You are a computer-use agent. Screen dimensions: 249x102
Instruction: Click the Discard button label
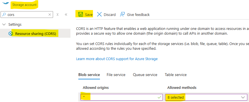pyautogui.click(x=109, y=15)
